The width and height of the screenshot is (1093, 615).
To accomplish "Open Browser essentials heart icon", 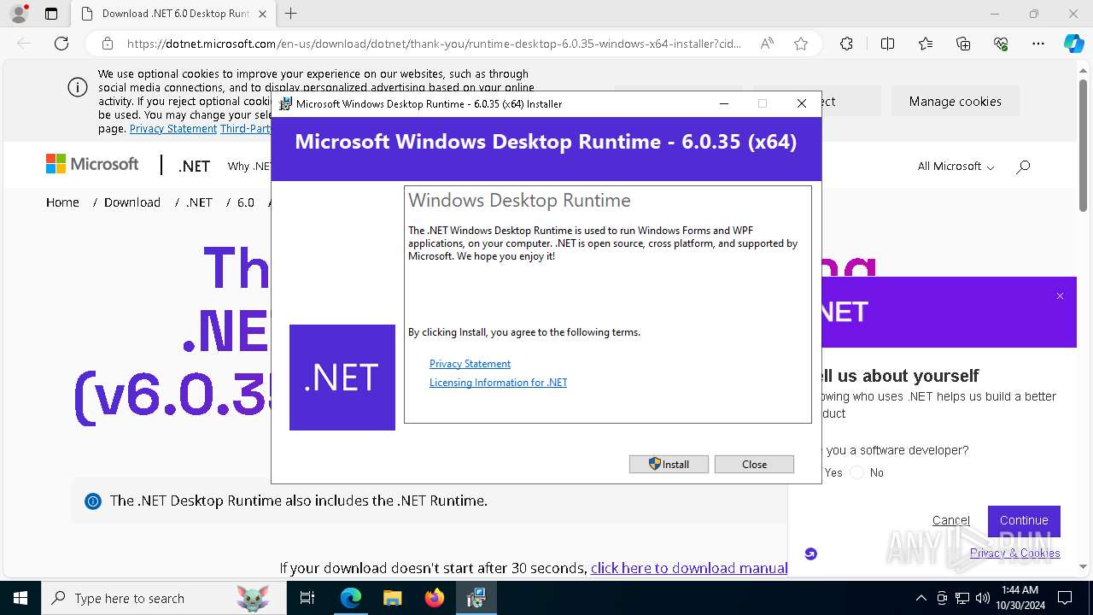I will click(x=1001, y=44).
